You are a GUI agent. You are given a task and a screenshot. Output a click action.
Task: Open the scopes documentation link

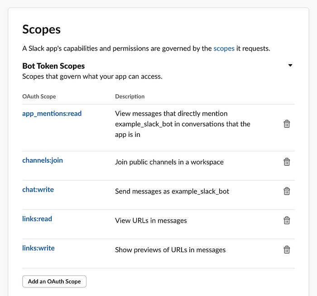pos(224,49)
